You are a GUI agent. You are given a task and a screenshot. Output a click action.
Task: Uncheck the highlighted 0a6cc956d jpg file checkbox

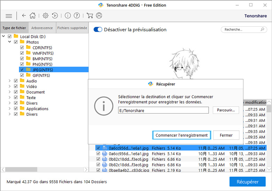(x=98, y=148)
